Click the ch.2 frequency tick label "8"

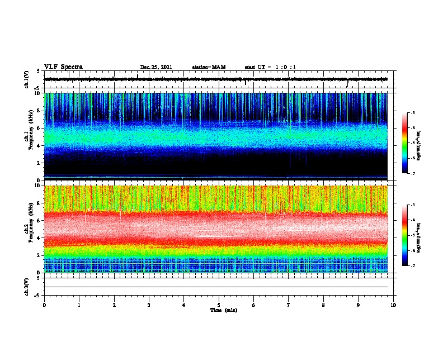coord(39,203)
